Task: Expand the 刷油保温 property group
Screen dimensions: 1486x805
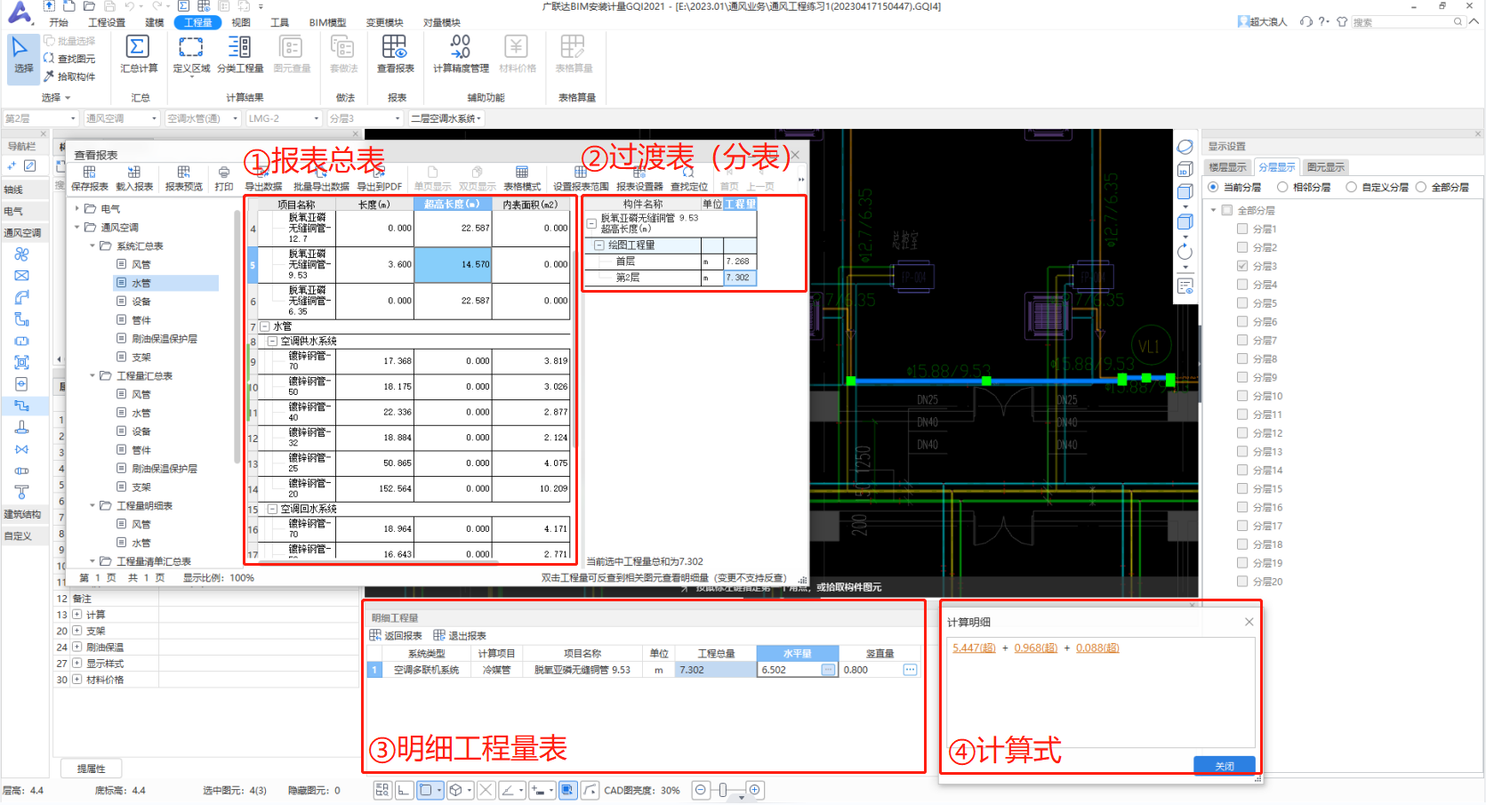Action: point(77,648)
